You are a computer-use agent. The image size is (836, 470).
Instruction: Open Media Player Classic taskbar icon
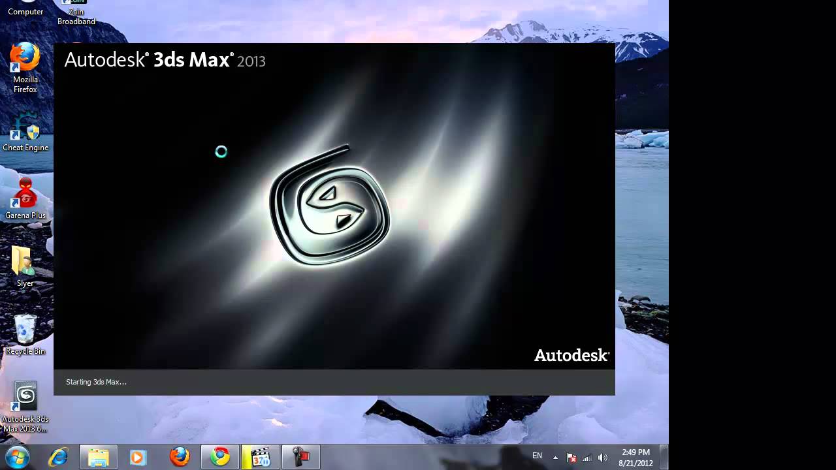tap(261, 457)
